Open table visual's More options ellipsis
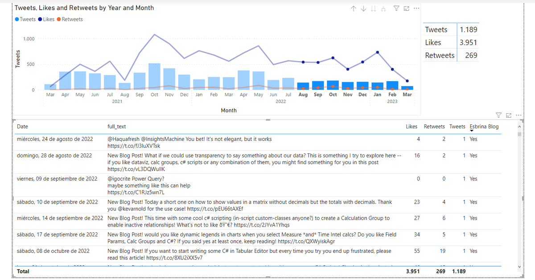 click(519, 115)
